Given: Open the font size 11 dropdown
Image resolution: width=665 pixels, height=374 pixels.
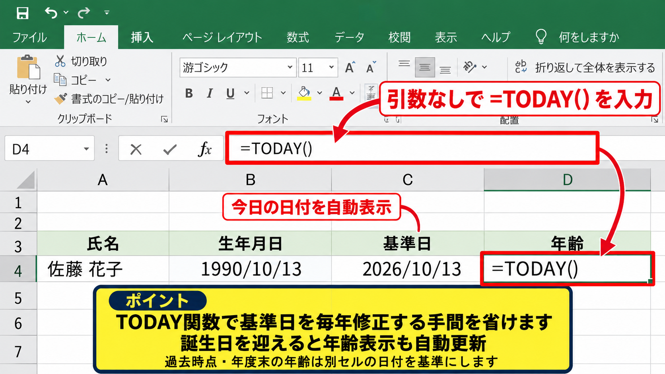Looking at the screenshot, I should click(331, 67).
